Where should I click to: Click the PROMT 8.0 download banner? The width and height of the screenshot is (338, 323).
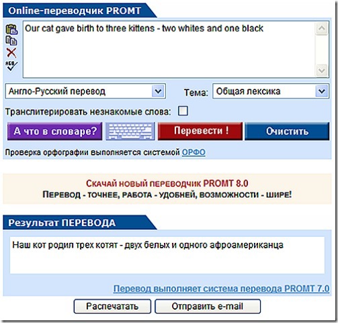click(167, 189)
